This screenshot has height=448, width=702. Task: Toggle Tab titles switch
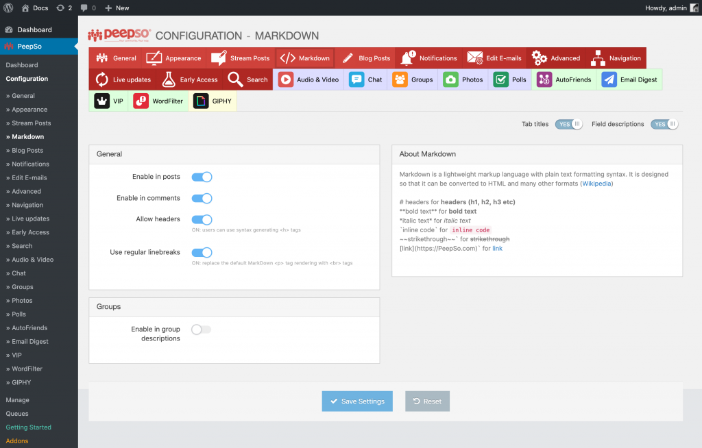[568, 124]
